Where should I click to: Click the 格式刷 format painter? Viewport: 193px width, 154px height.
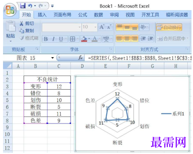(x=29, y=38)
